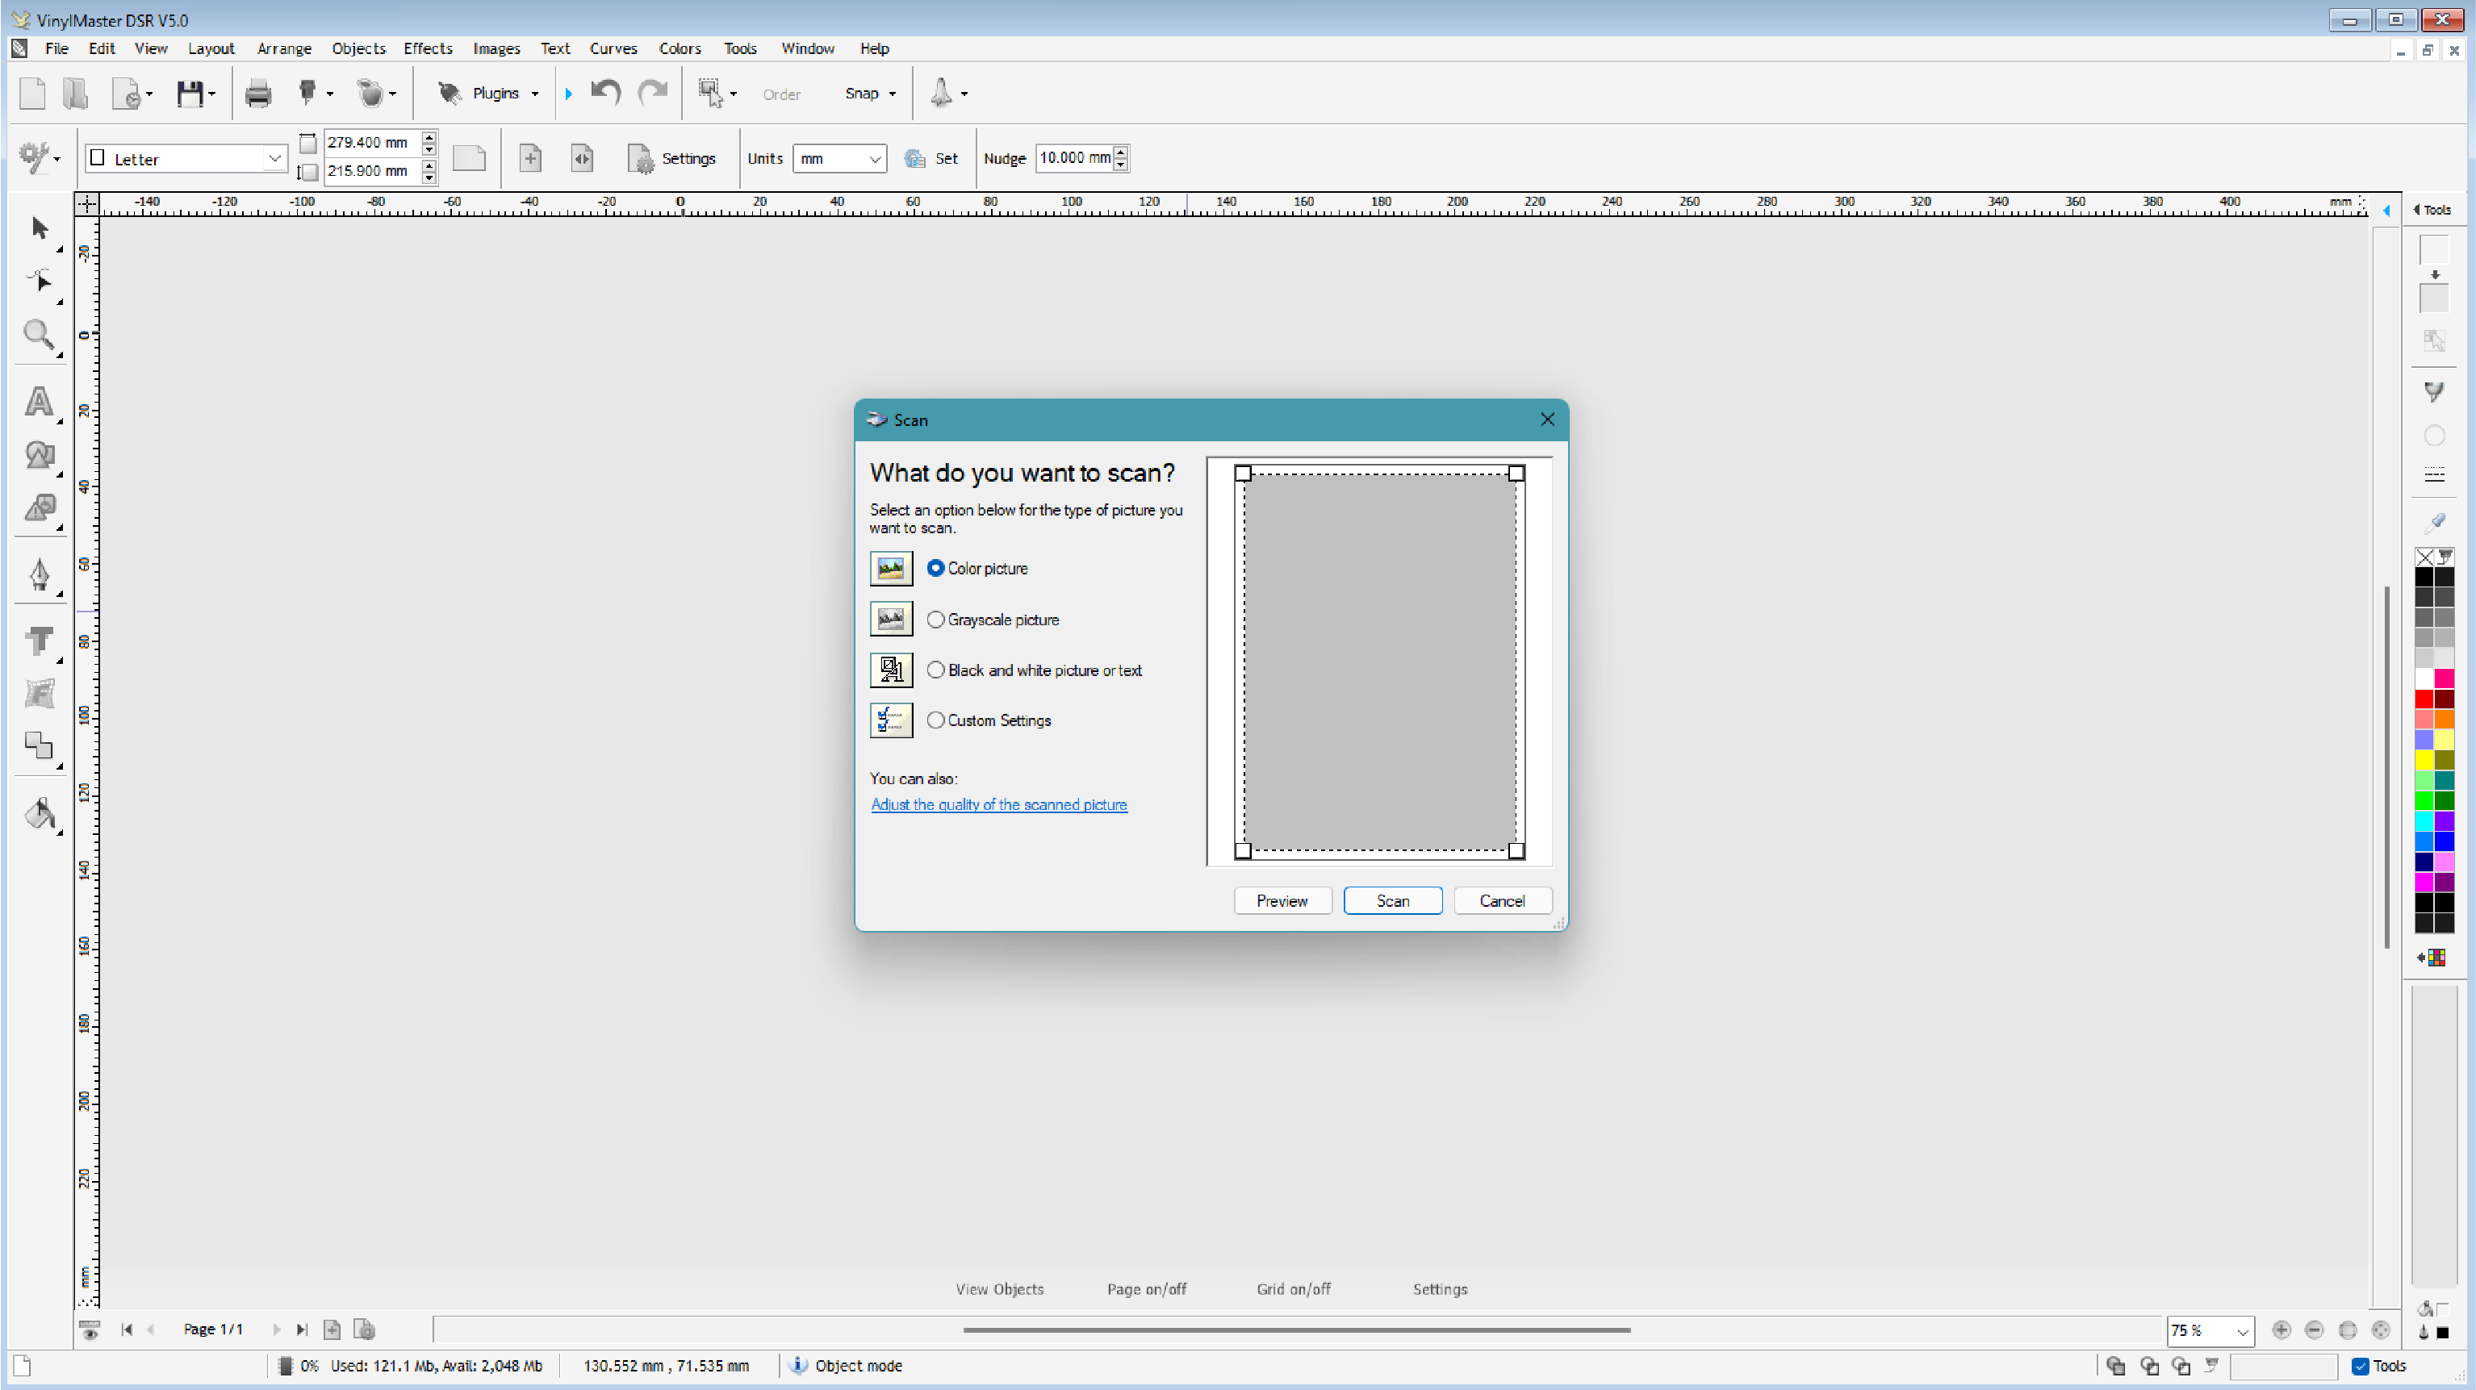Open the Effects menu

(x=428, y=48)
